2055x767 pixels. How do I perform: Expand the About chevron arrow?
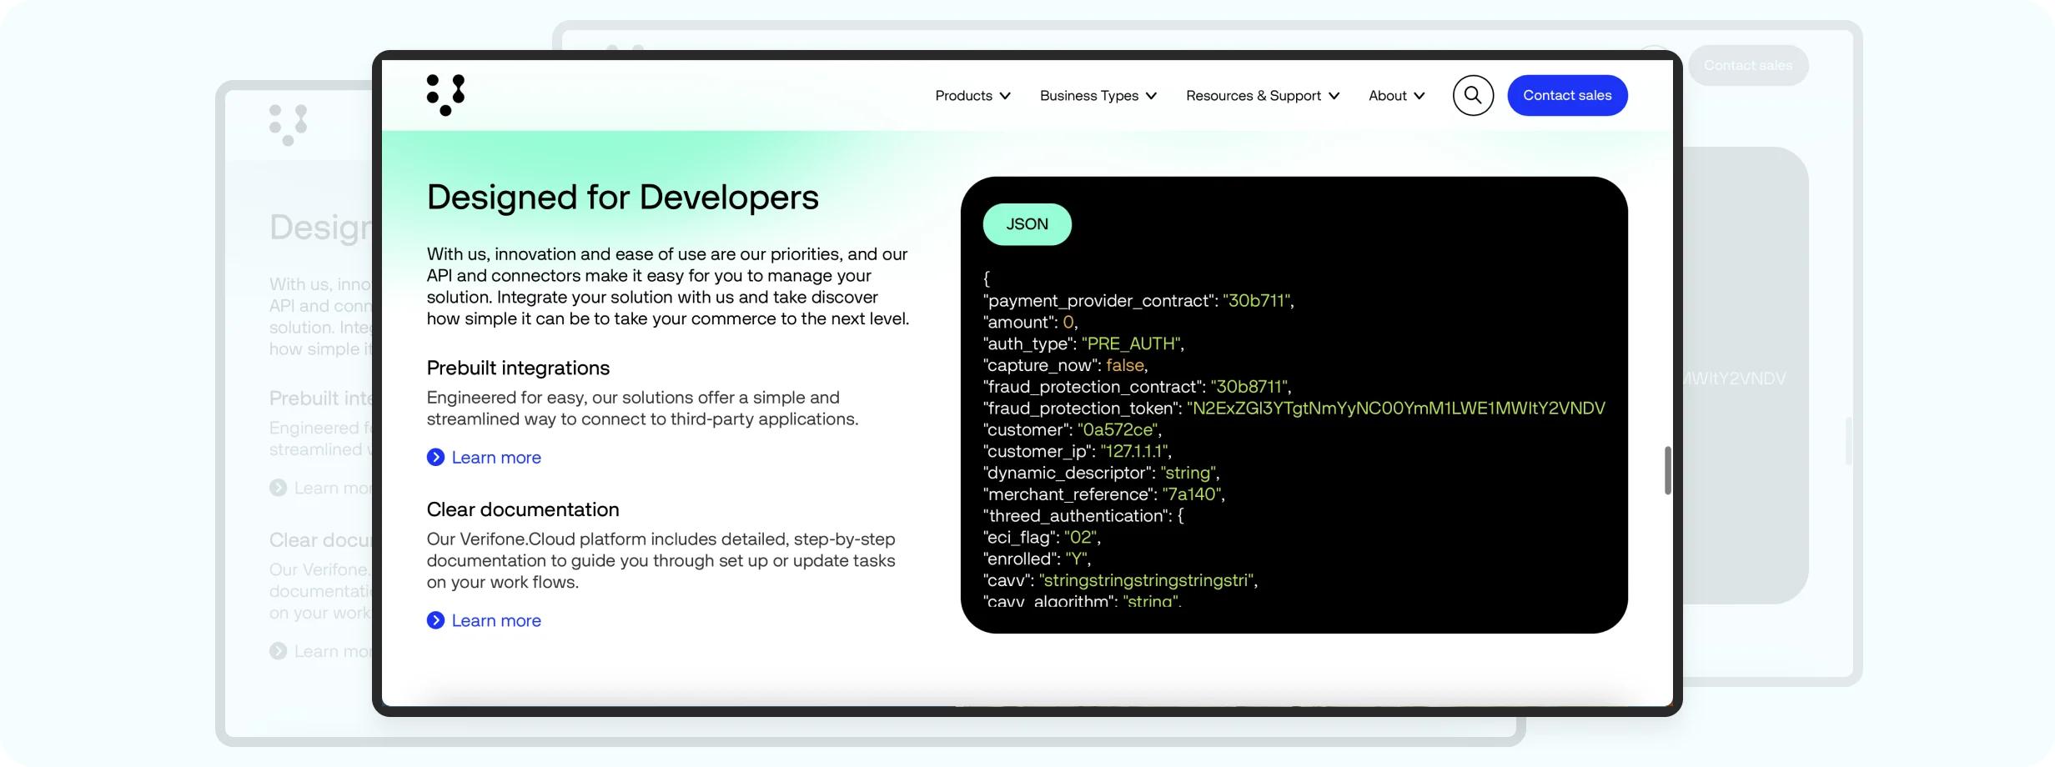[x=1419, y=96]
